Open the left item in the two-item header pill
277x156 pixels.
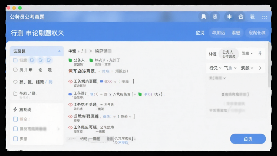click(x=219, y=33)
